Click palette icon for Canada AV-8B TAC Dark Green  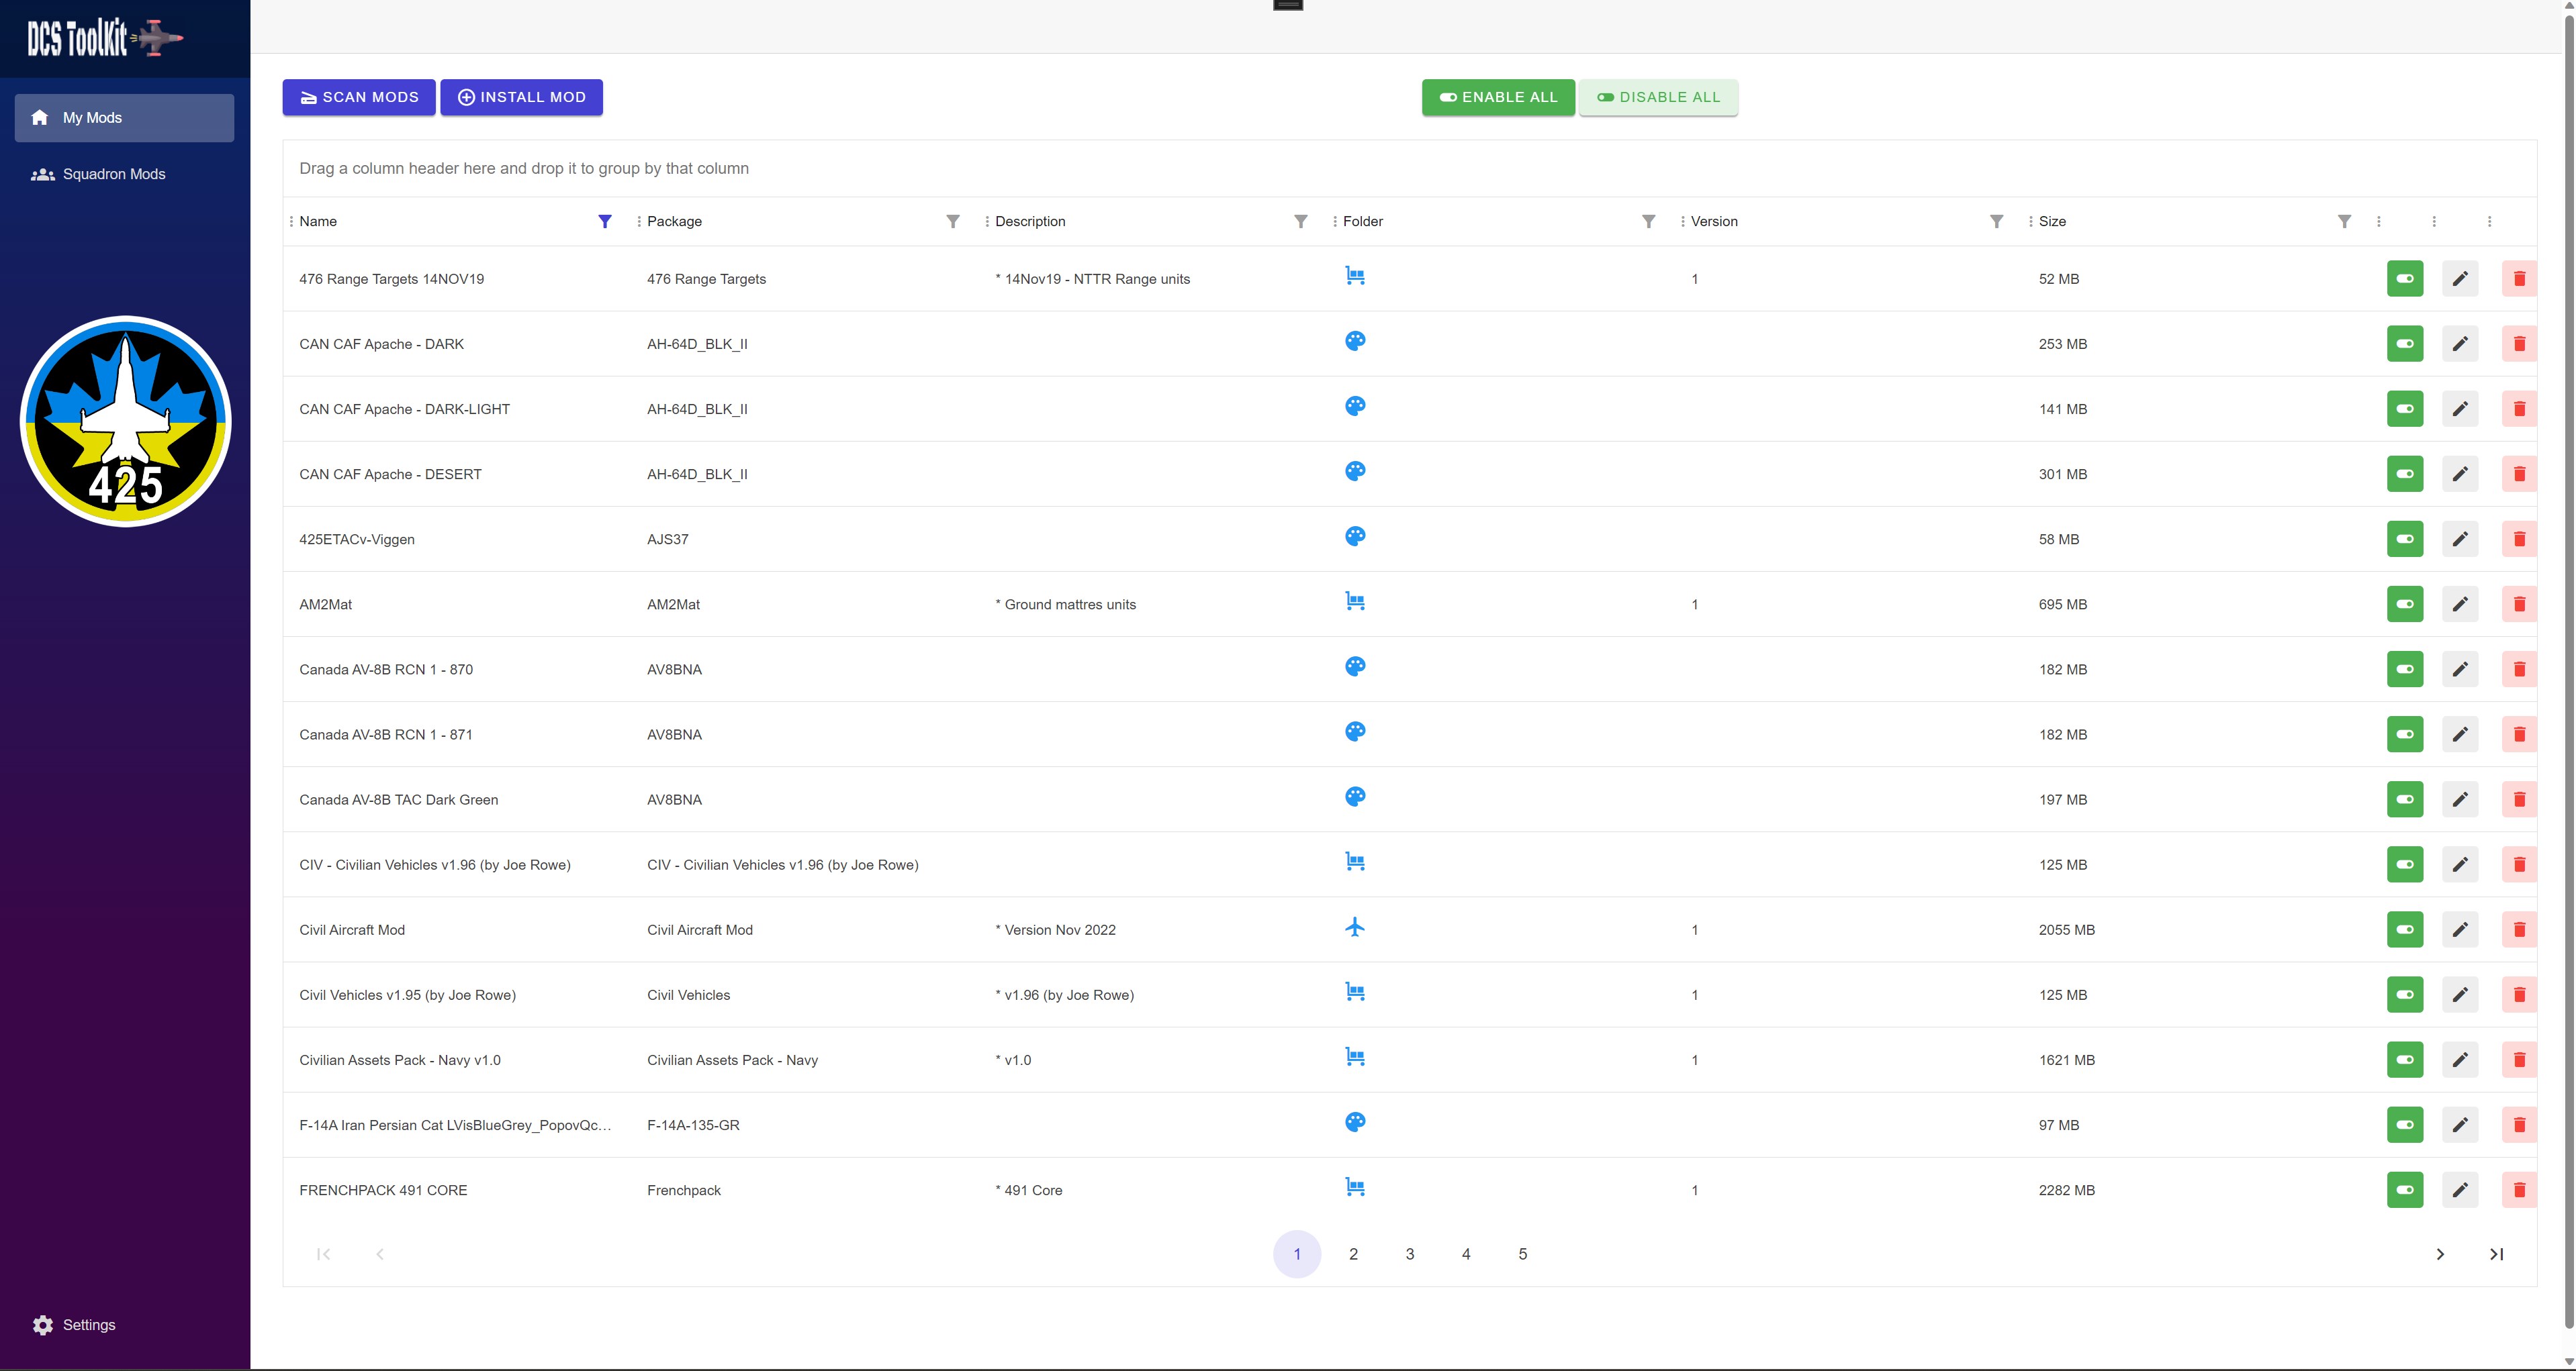1355,797
